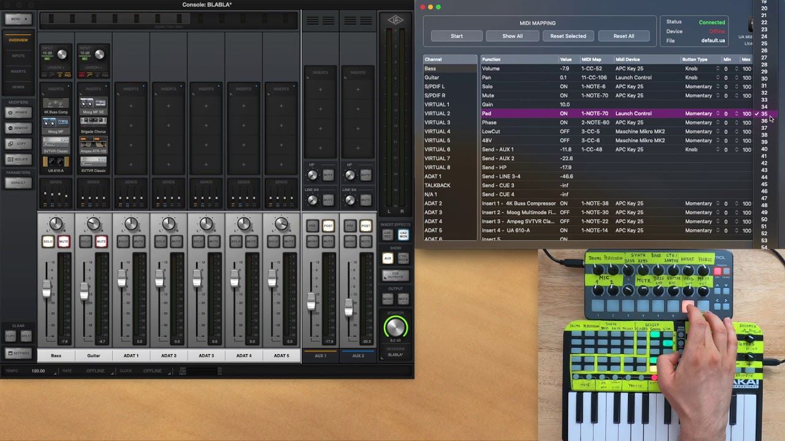Click the Bass channel volume fader
The height and width of the screenshot is (441, 785).
(x=47, y=288)
